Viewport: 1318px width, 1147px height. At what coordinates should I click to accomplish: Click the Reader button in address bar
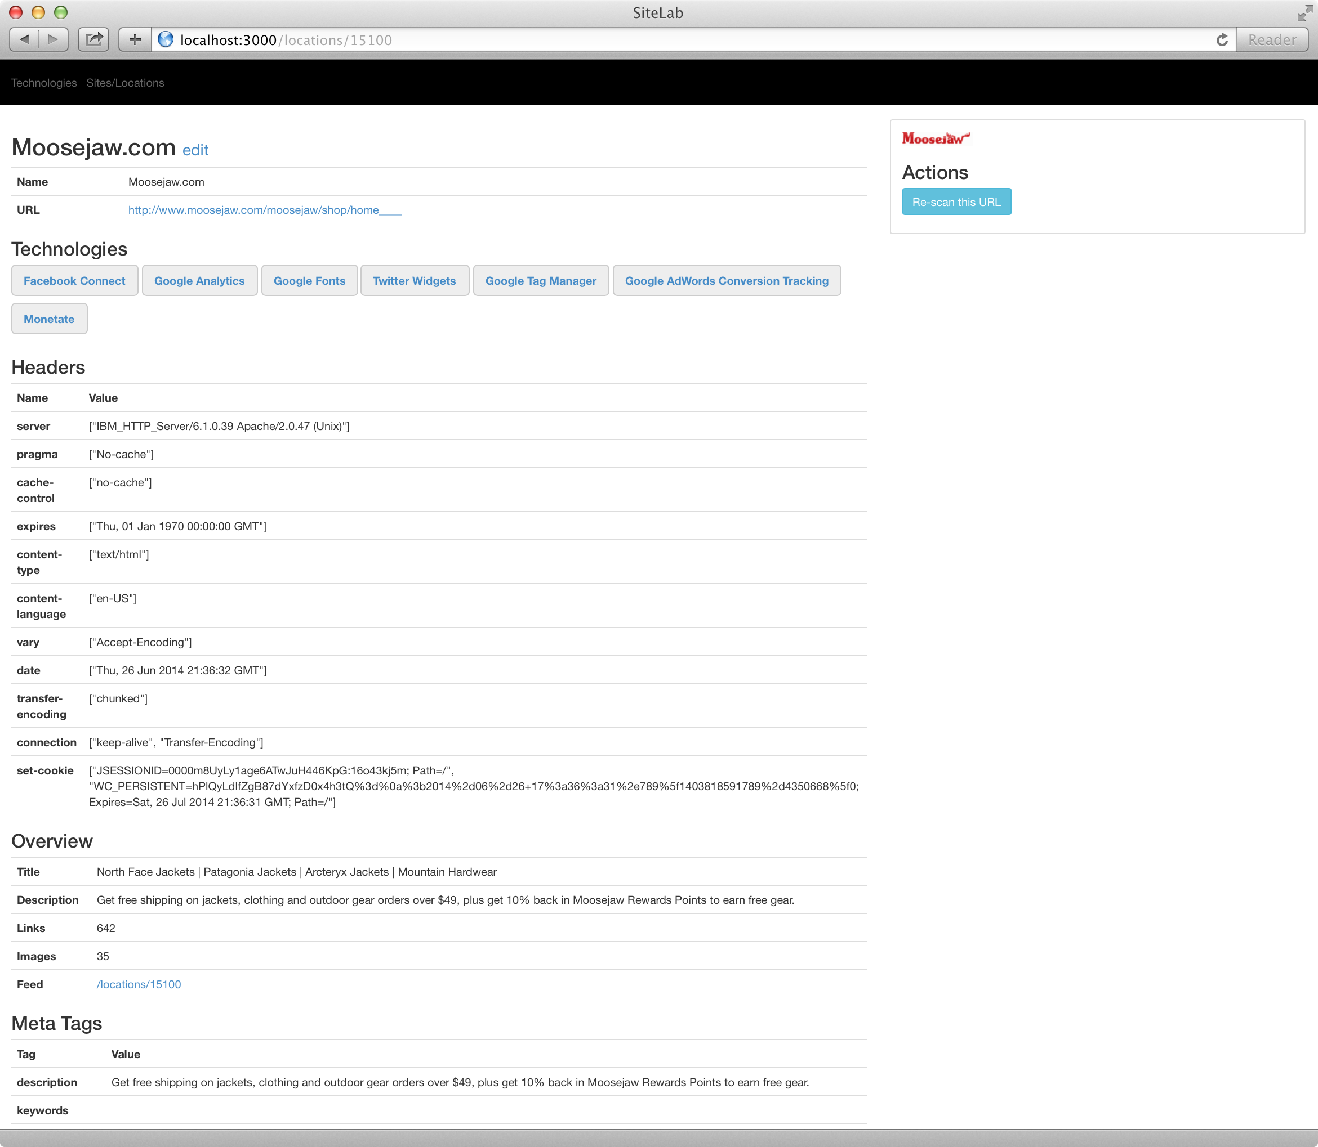[1272, 40]
